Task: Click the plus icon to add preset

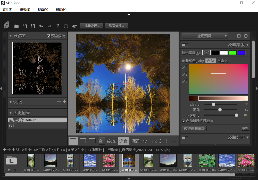Action: point(232,36)
